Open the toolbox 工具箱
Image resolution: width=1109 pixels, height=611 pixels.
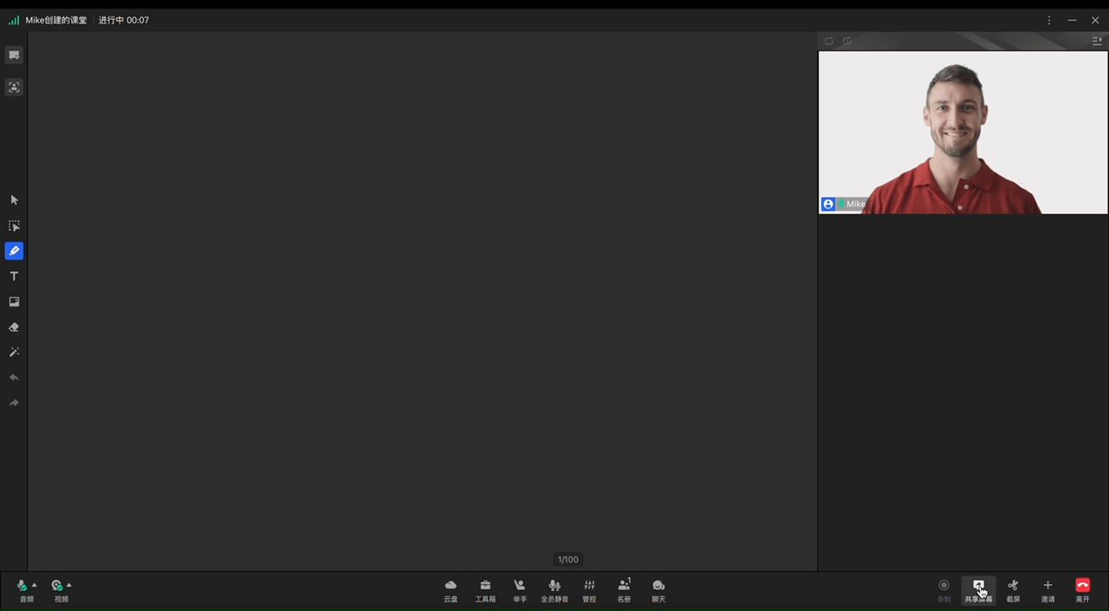[485, 591]
